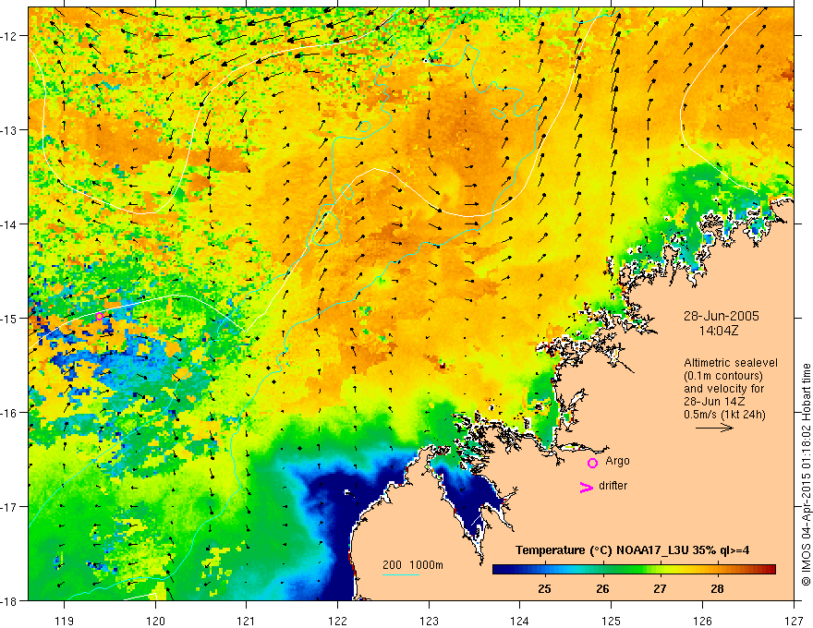The height and width of the screenshot is (628, 813).
Task: Click the colorbar tick label 25
Action: coord(544,588)
